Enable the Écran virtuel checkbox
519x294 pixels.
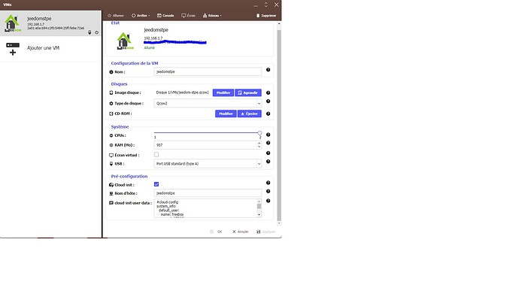(156, 154)
